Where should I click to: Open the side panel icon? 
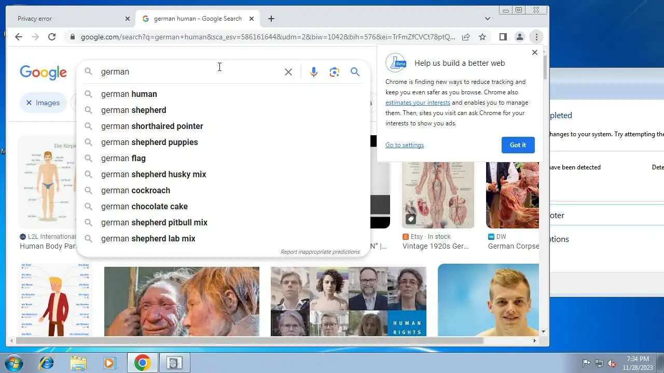[503, 37]
